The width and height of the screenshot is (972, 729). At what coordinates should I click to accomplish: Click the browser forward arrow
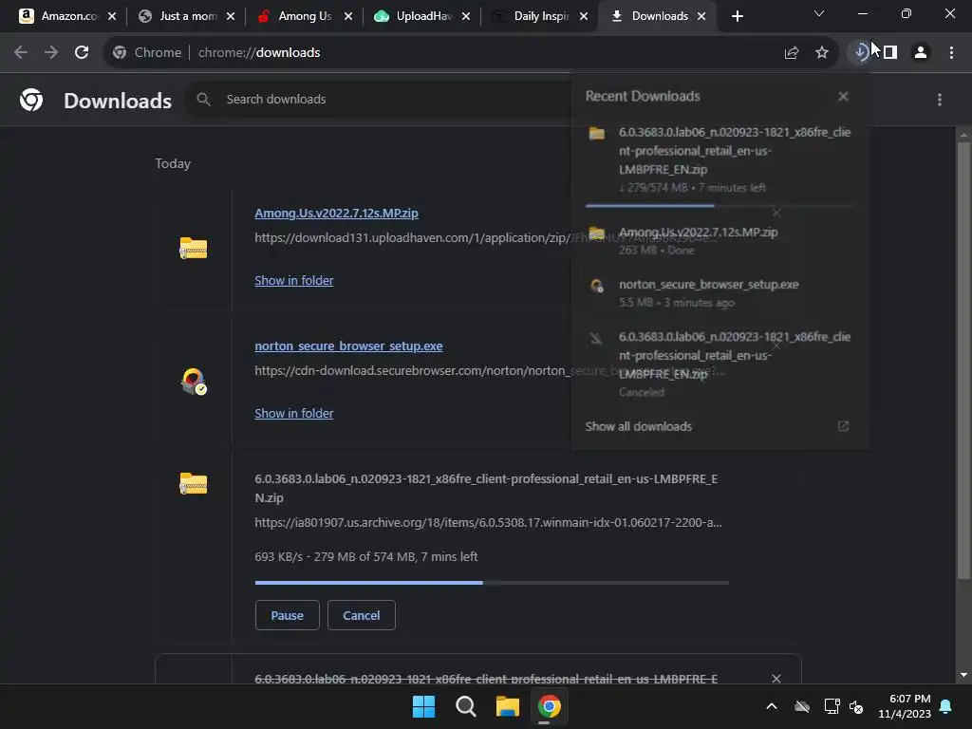tap(51, 53)
